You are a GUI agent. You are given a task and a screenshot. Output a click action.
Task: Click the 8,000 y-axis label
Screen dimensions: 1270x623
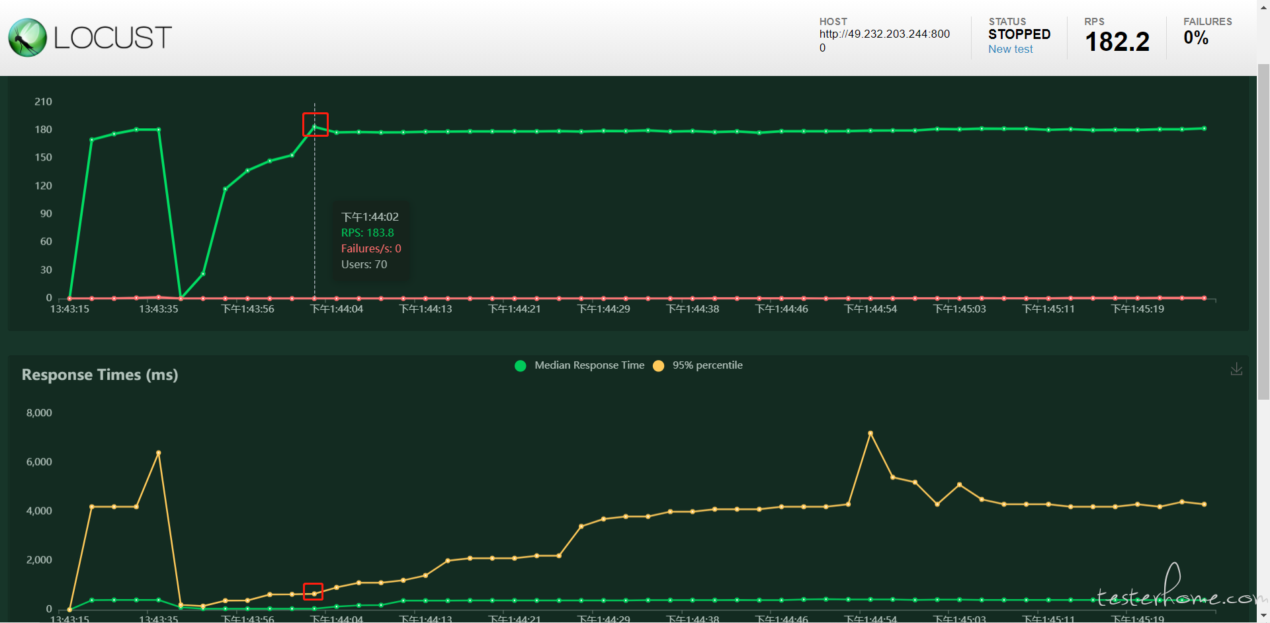(x=39, y=413)
